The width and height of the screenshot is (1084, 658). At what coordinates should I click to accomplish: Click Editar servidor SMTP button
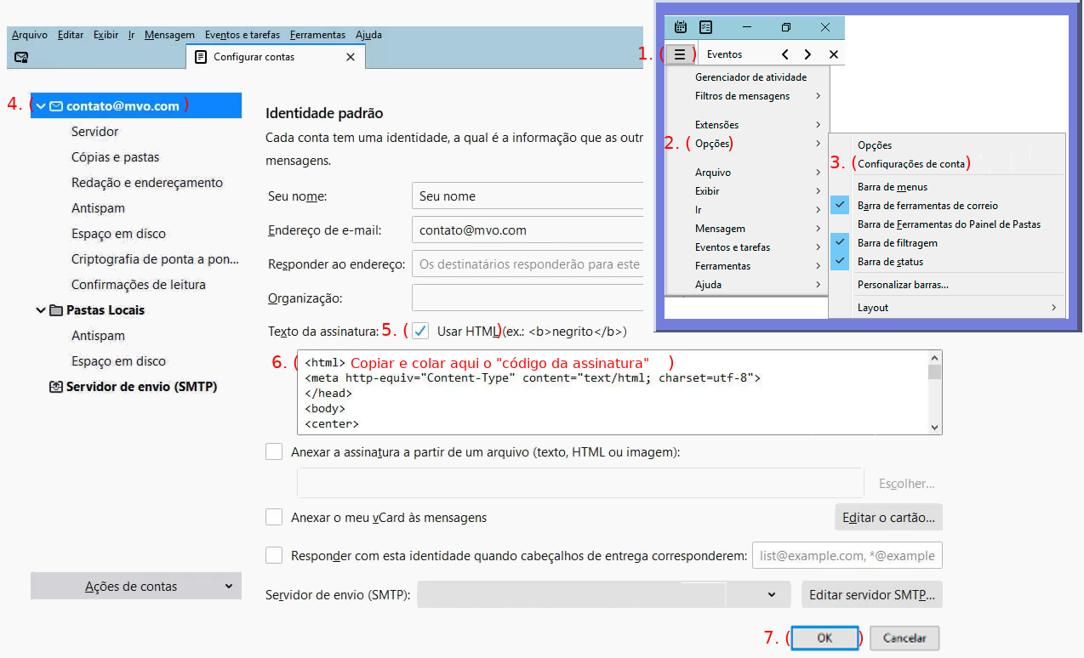click(x=872, y=595)
